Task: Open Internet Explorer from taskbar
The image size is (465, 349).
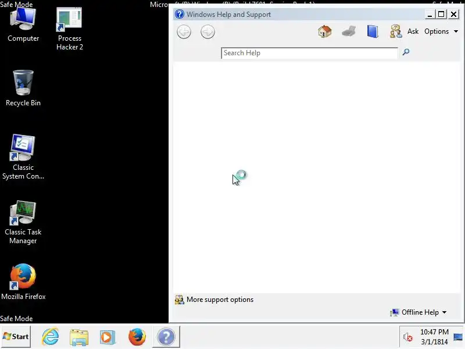Action: [51, 337]
